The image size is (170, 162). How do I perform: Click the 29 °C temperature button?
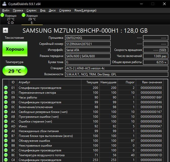(x=15, y=71)
